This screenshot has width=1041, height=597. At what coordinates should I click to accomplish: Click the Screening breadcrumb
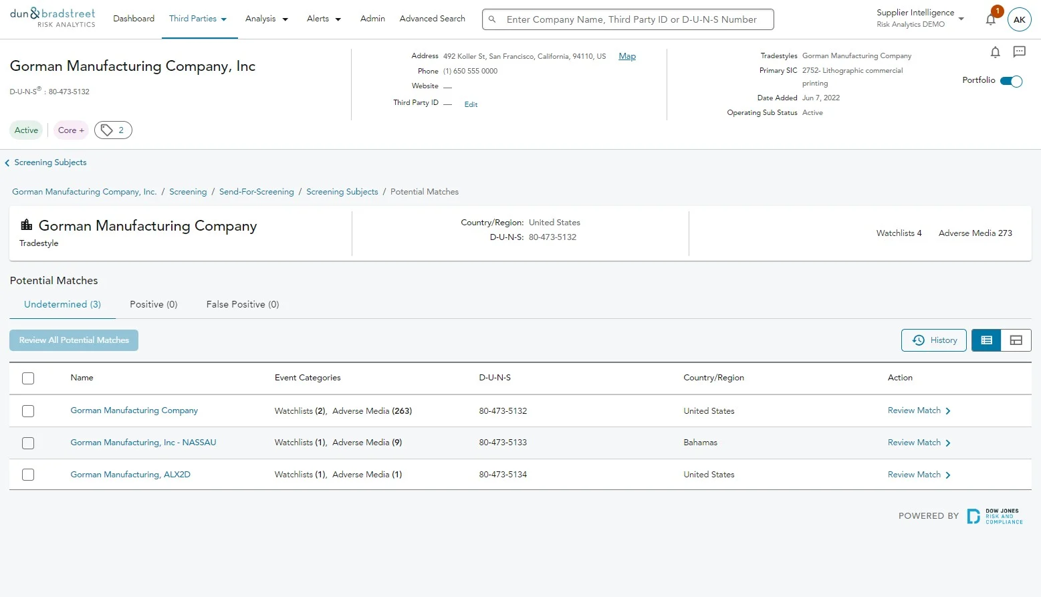click(188, 192)
